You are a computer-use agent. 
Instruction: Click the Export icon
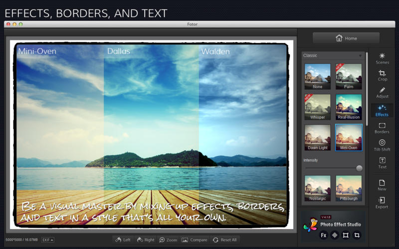point(382,203)
